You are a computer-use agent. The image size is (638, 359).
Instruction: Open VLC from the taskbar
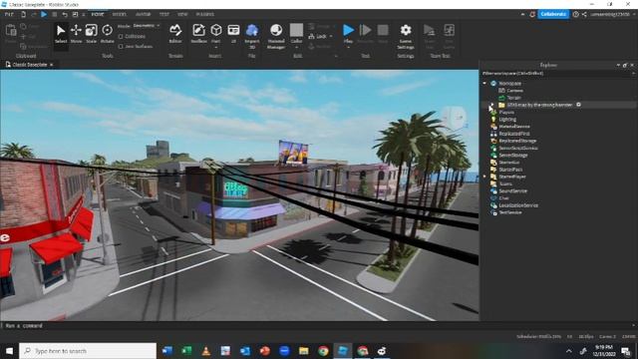click(206, 351)
